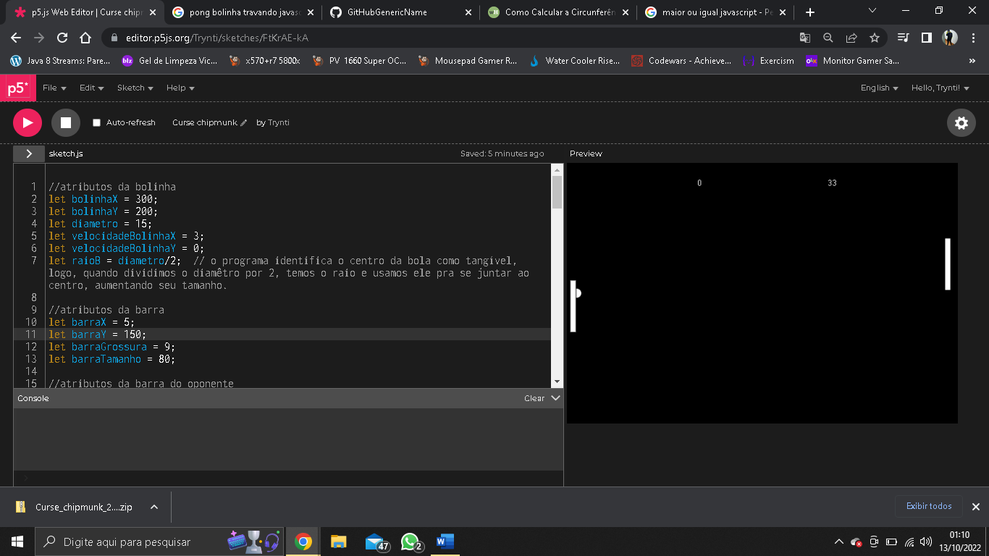Show hidden system tray icons
989x556 pixels.
pyautogui.click(x=838, y=542)
